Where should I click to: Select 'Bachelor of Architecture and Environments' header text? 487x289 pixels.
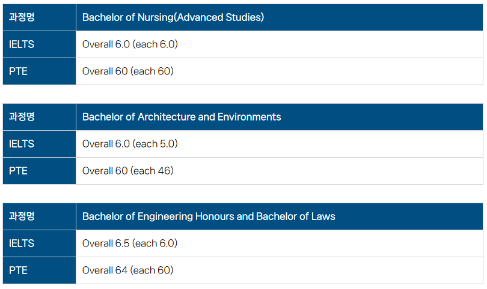182,117
